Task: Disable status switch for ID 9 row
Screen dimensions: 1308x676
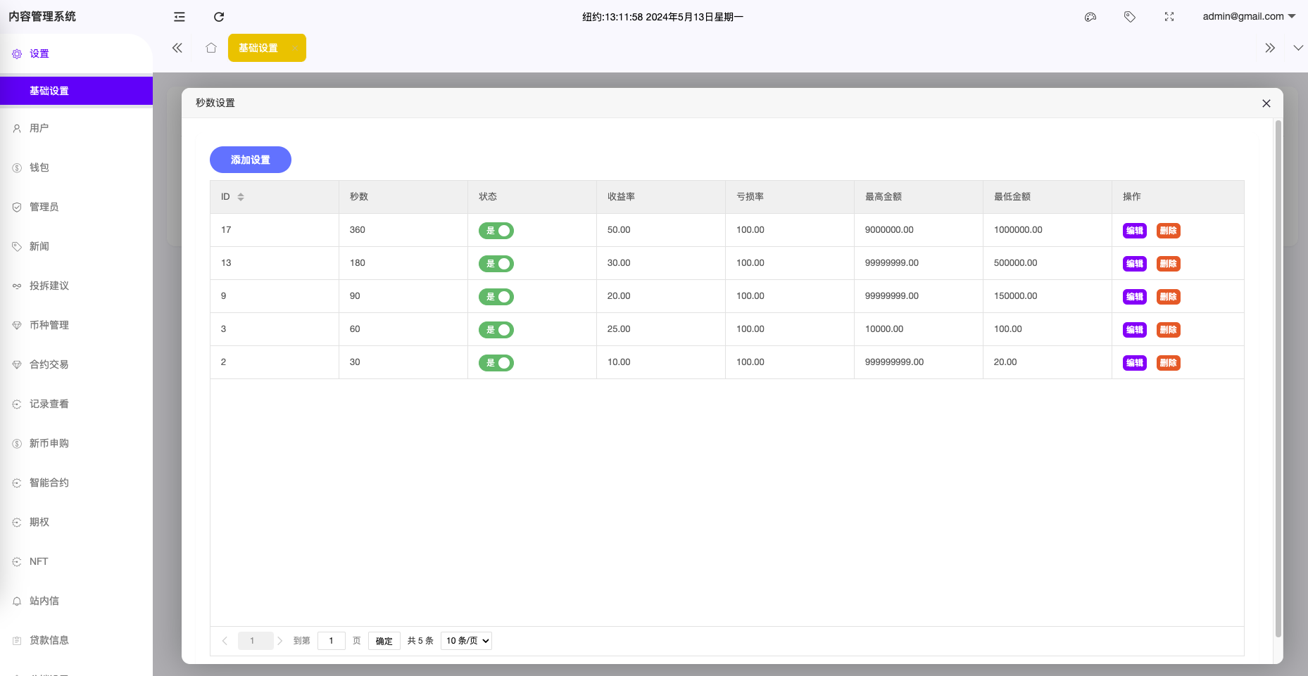Action: click(x=496, y=297)
